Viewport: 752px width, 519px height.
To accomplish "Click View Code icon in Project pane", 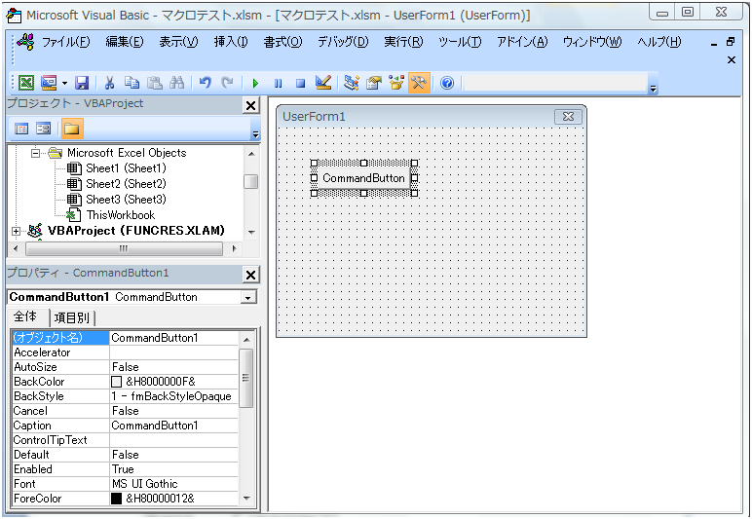I will click(x=21, y=129).
